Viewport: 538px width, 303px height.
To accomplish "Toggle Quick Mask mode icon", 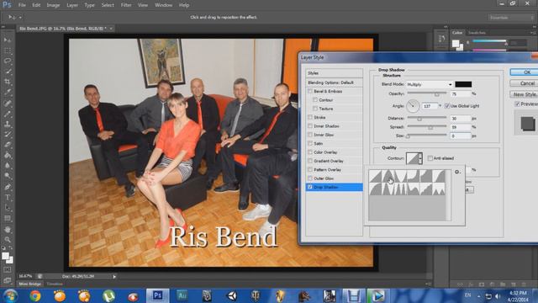I will click(x=8, y=270).
